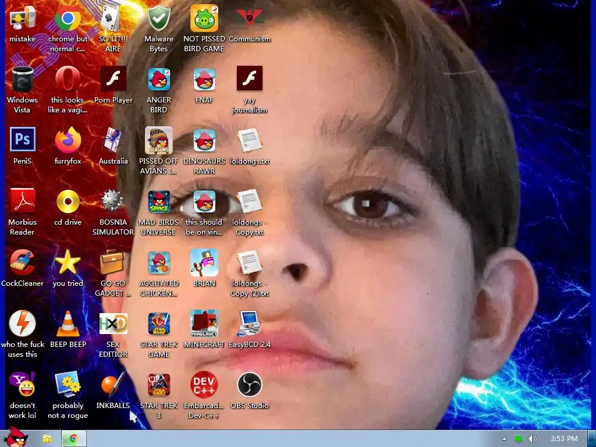This screenshot has height=447, width=596.
Task: Select the Malware Bytes green shield icon
Action: click(x=158, y=18)
